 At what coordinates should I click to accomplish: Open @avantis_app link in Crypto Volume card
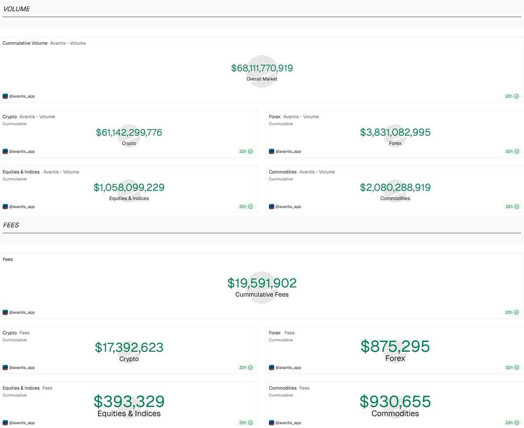click(x=22, y=152)
